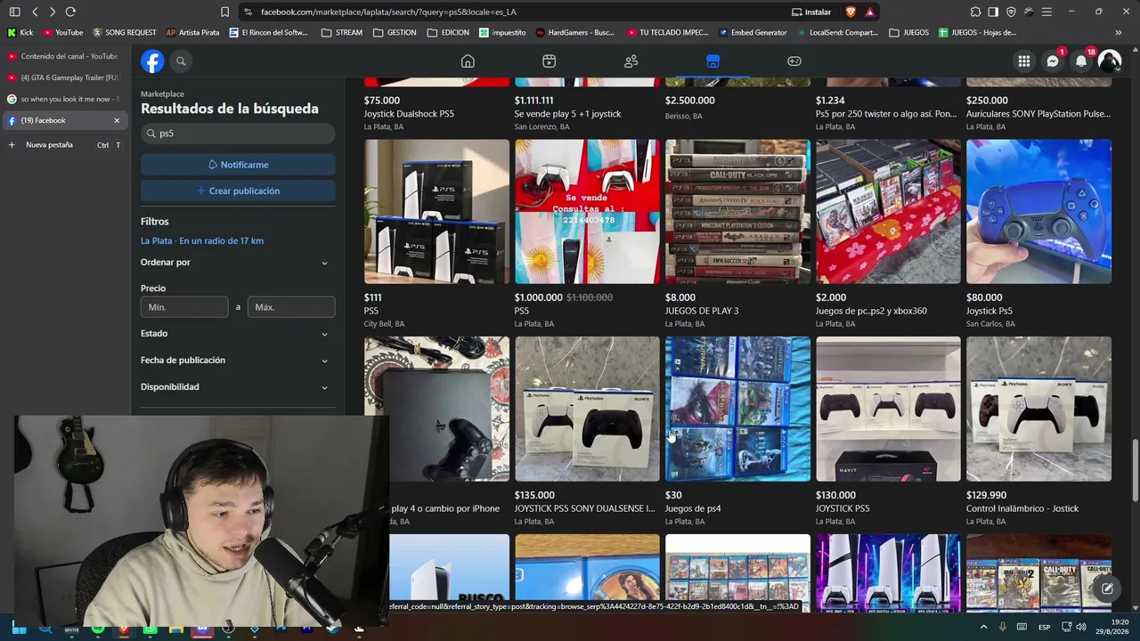Click the browser address bar URL
1140x641 pixels.
[x=388, y=12]
